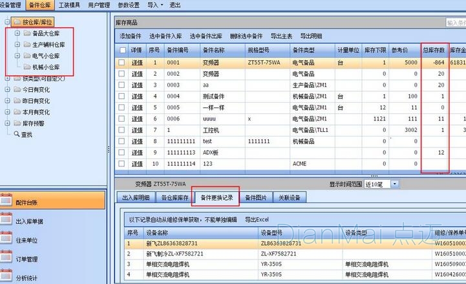Click the 退出 menu item
The image size is (466, 284).
[175, 5]
